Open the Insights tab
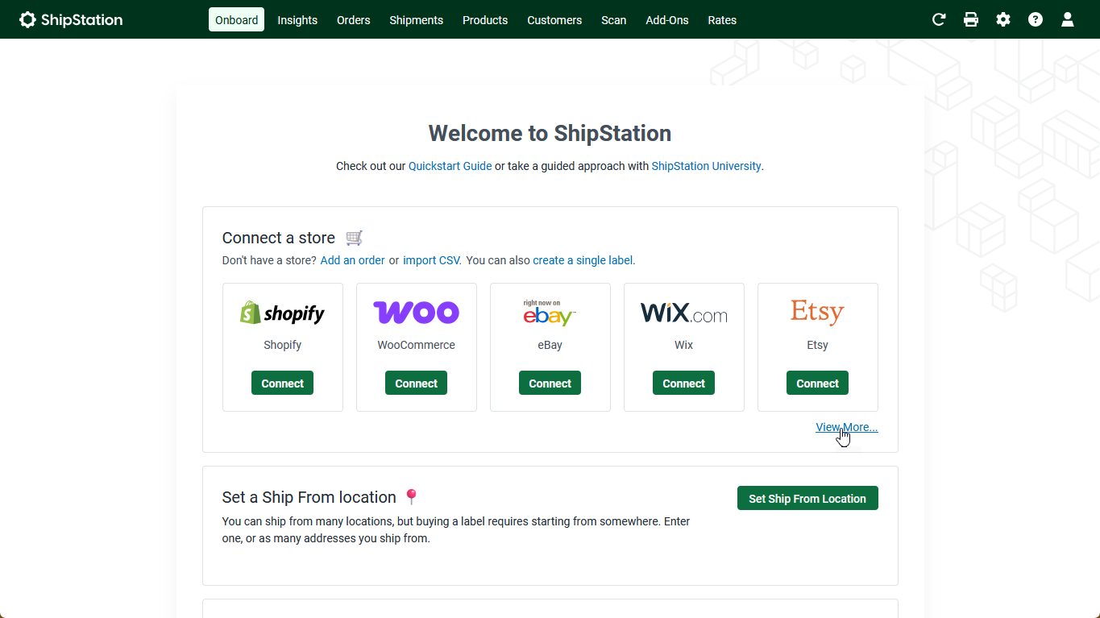Viewport: 1100px width, 618px height. (x=297, y=20)
